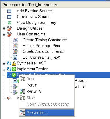Click the green checkmark beside Implement Design

tap(14, 69)
